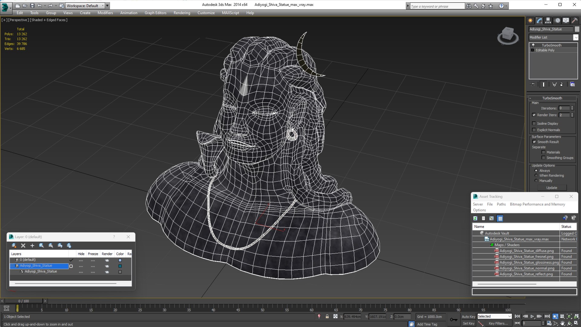Click Delete layer X icon in Layer dialog
This screenshot has height=327, width=581.
click(23, 246)
